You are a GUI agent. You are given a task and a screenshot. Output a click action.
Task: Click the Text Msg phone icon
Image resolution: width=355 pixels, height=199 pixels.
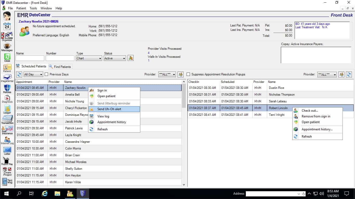(x=7, y=181)
